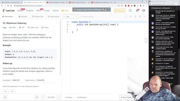180x101 pixels.
Task: Open chat filter dropdown in YouTube chat window
Action: click(x=162, y=8)
